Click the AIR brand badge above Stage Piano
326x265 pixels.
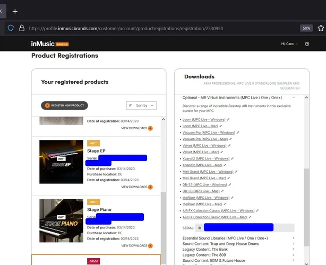click(x=93, y=202)
